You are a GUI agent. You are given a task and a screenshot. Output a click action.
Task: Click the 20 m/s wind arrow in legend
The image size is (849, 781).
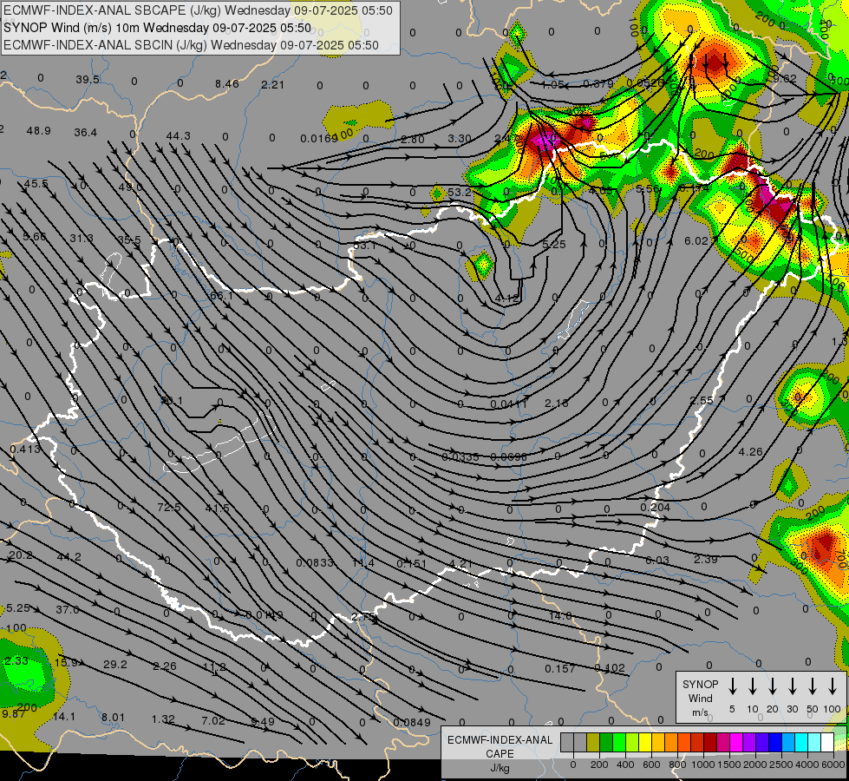pyautogui.click(x=773, y=686)
